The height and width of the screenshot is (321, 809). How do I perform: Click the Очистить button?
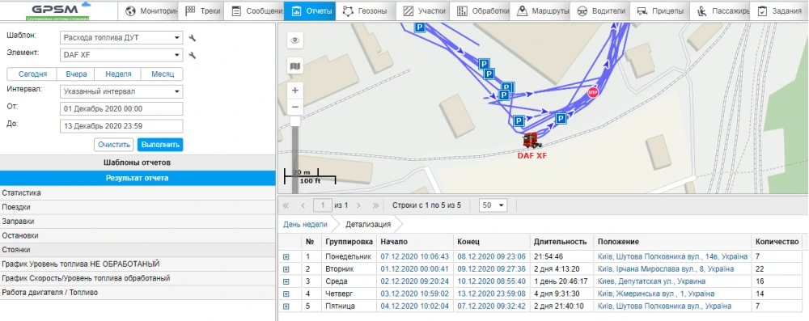pos(113,145)
